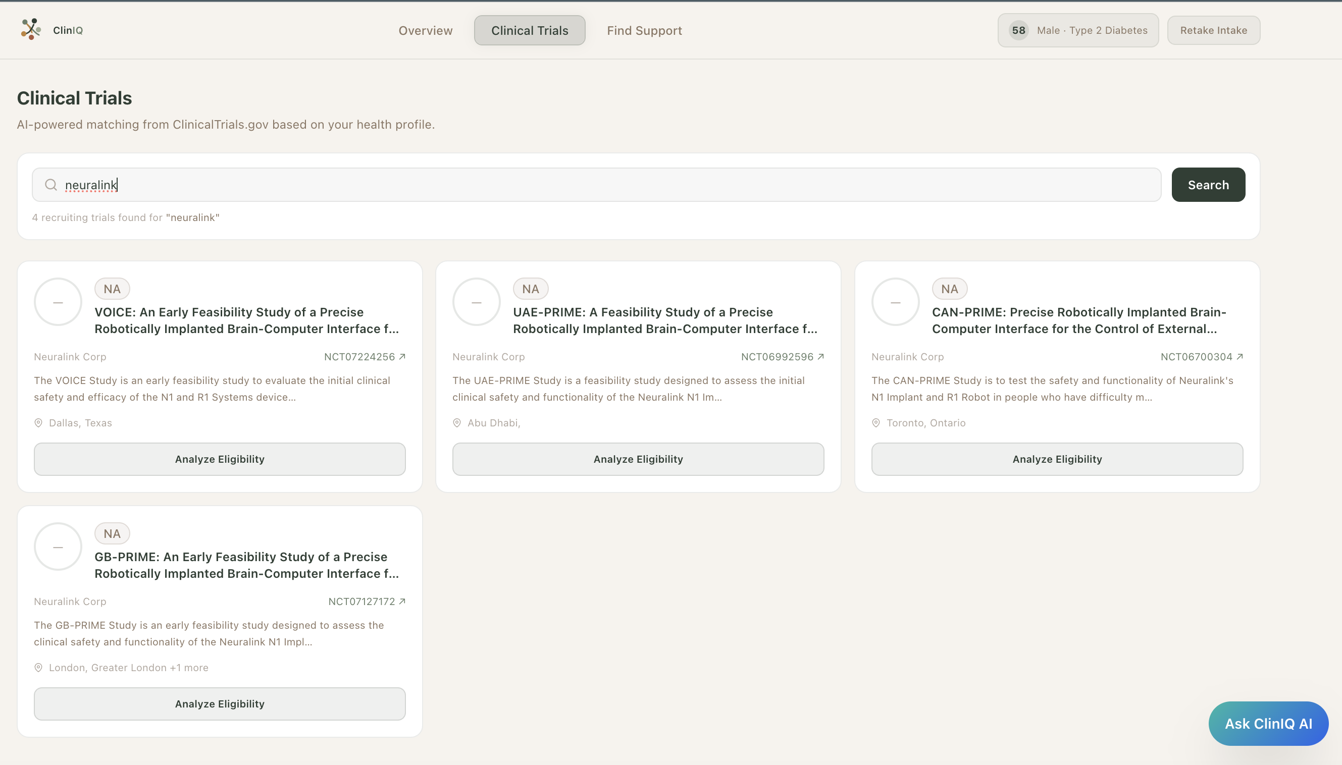Open the Ask ClinIQ AI chat
This screenshot has height=765, width=1342.
[1268, 724]
